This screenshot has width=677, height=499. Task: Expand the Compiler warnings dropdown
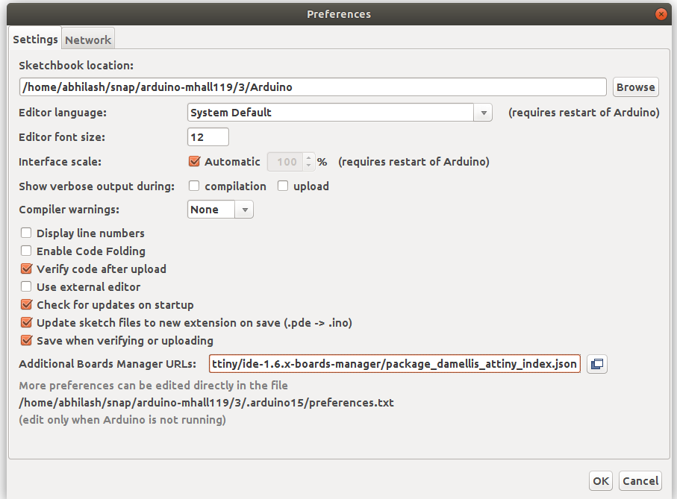pos(220,209)
